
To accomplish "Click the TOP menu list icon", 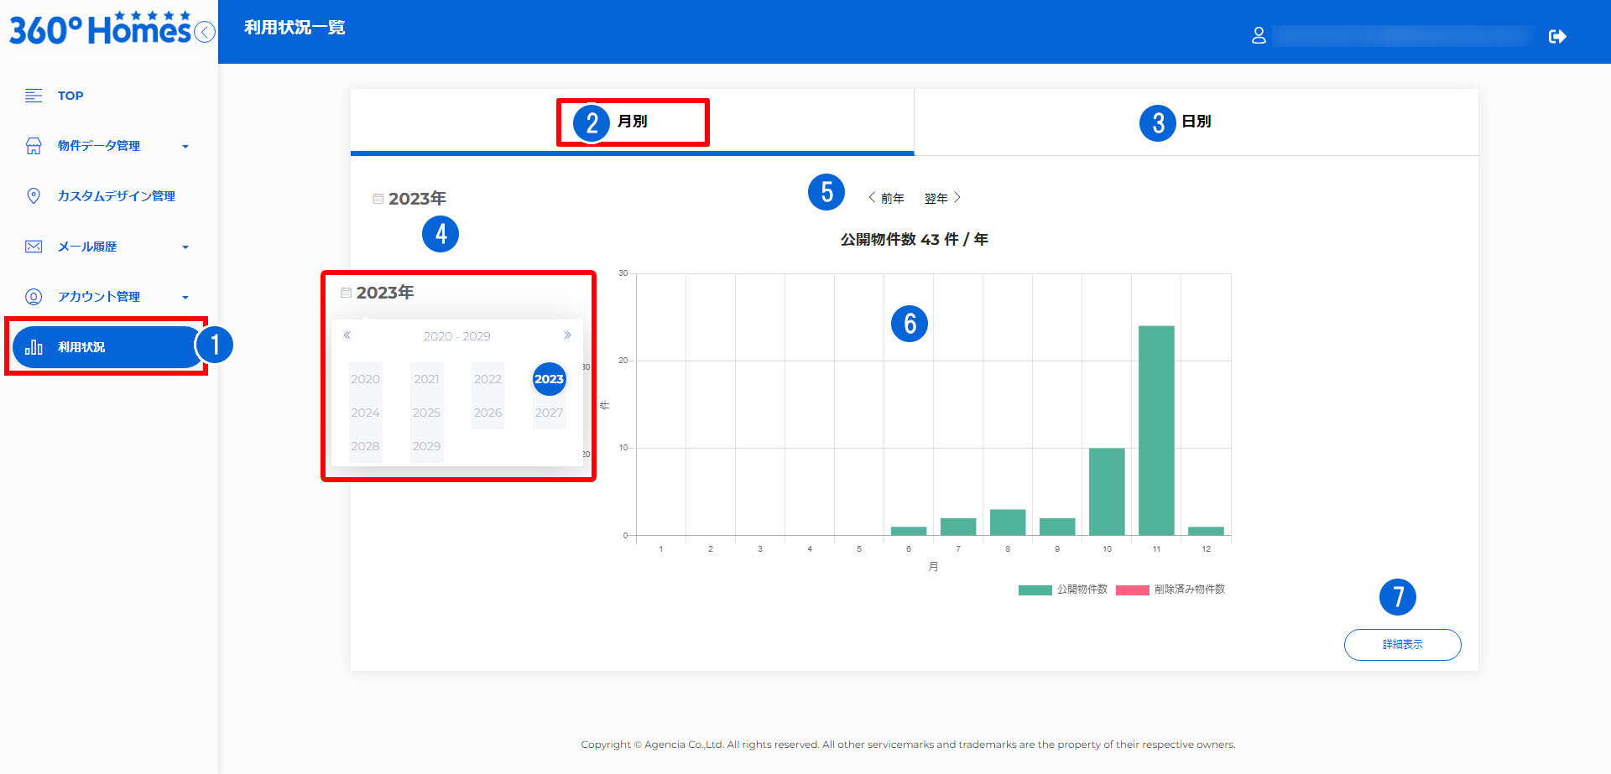I will (x=34, y=96).
